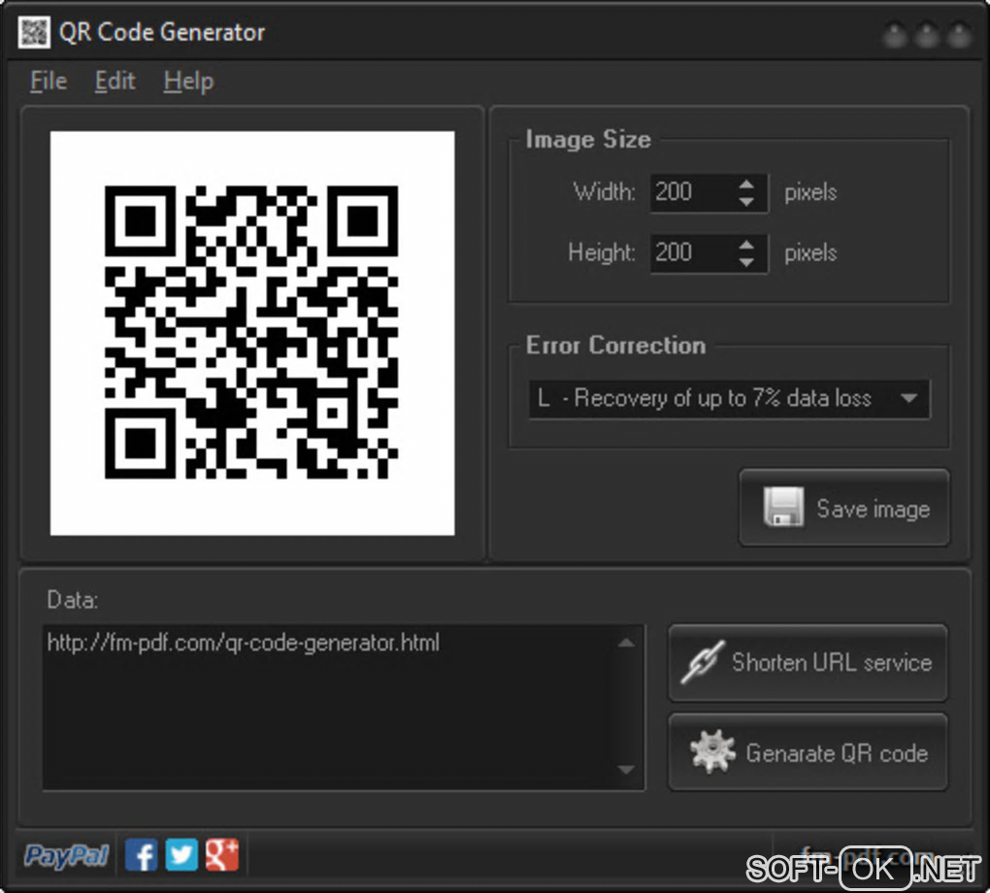This screenshot has width=990, height=893.
Task: Click the Data box scroll down arrow
Action: pyautogui.click(x=626, y=769)
